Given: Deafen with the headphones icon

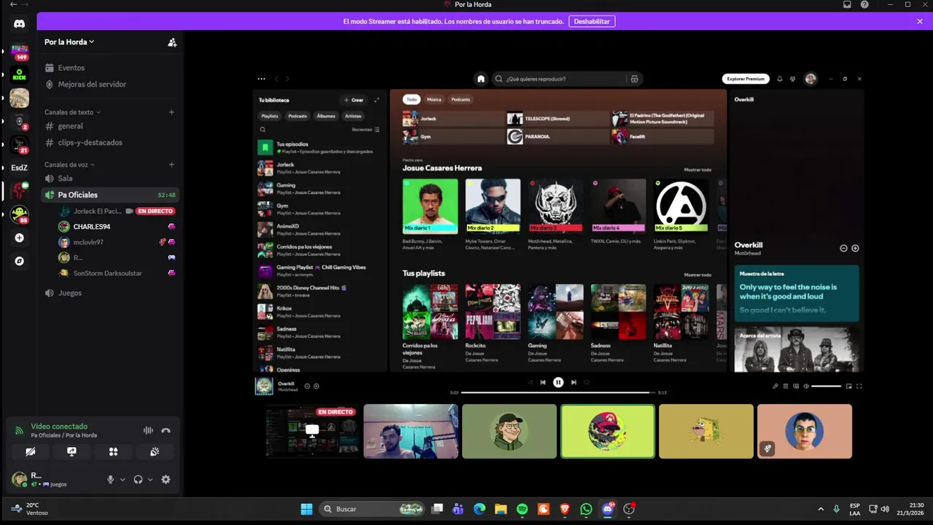Looking at the screenshot, I should (x=138, y=479).
